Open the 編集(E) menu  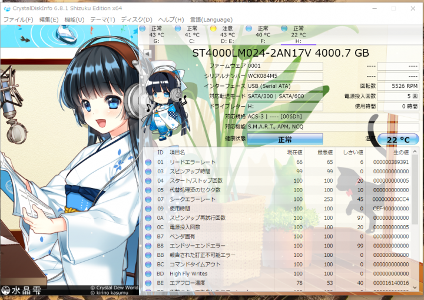coord(49,20)
